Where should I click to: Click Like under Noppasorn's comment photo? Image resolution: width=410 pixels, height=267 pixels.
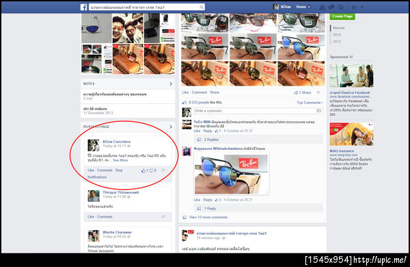tap(197, 200)
